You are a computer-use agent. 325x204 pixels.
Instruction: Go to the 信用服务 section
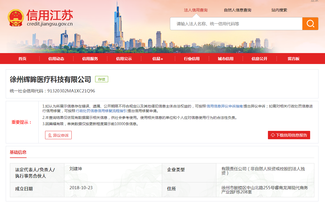click(x=90, y=59)
